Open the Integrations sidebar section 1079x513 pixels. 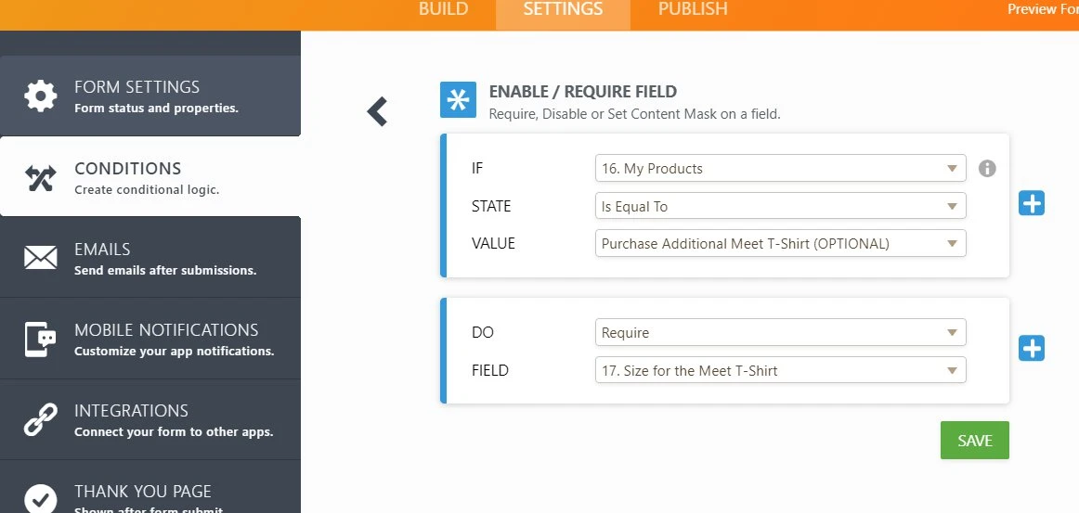pyautogui.click(x=150, y=419)
